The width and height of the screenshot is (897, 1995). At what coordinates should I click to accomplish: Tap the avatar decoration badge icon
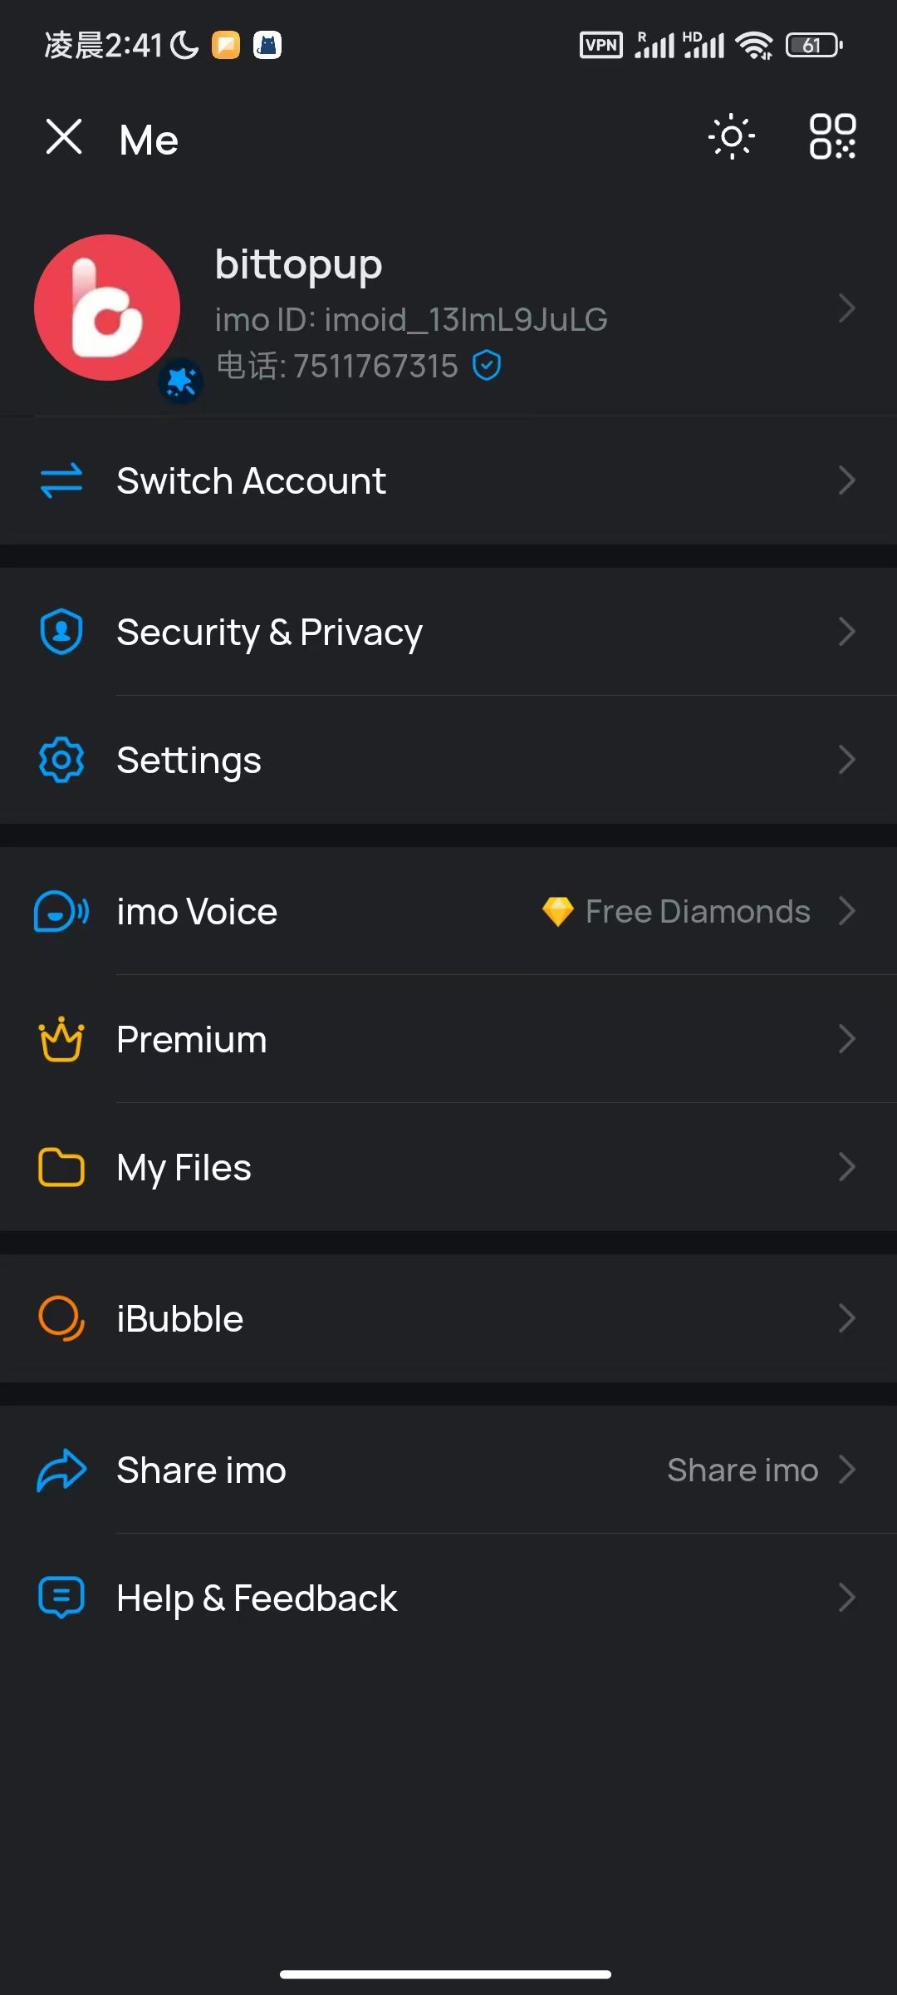pos(181,381)
